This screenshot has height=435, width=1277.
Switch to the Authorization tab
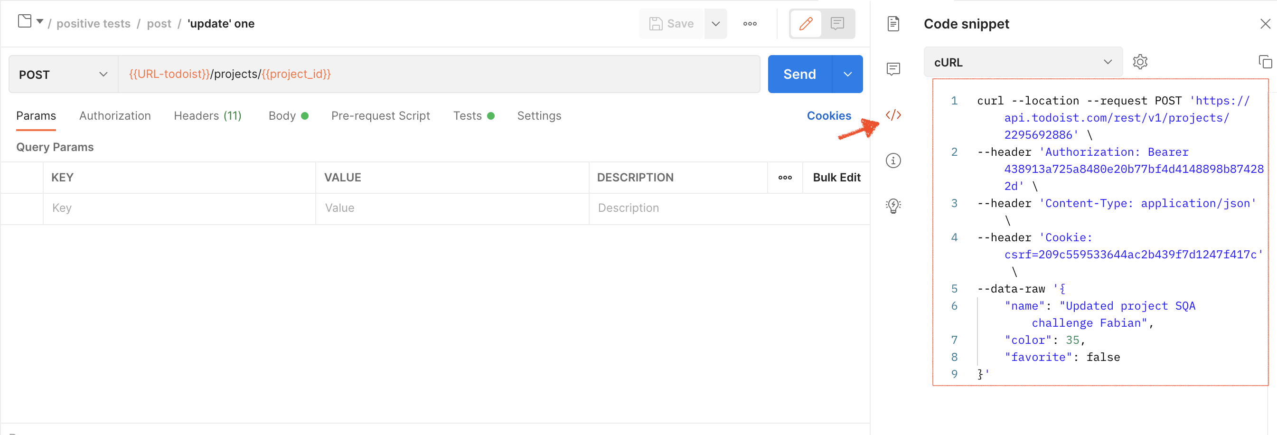click(x=115, y=115)
